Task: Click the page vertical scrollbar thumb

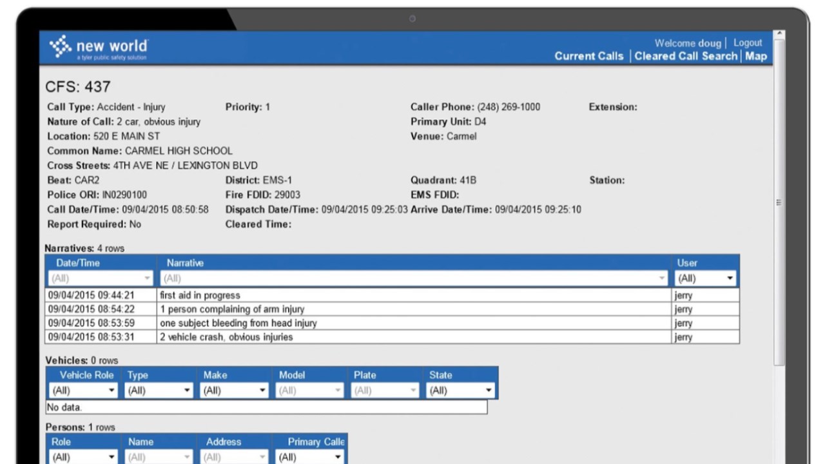Action: point(779,202)
